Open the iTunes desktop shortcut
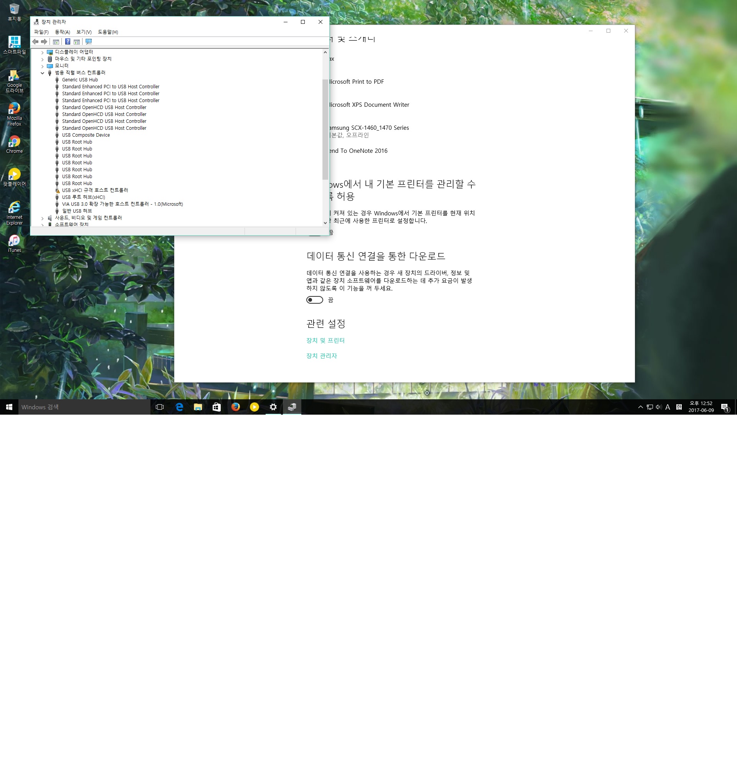 click(x=15, y=243)
